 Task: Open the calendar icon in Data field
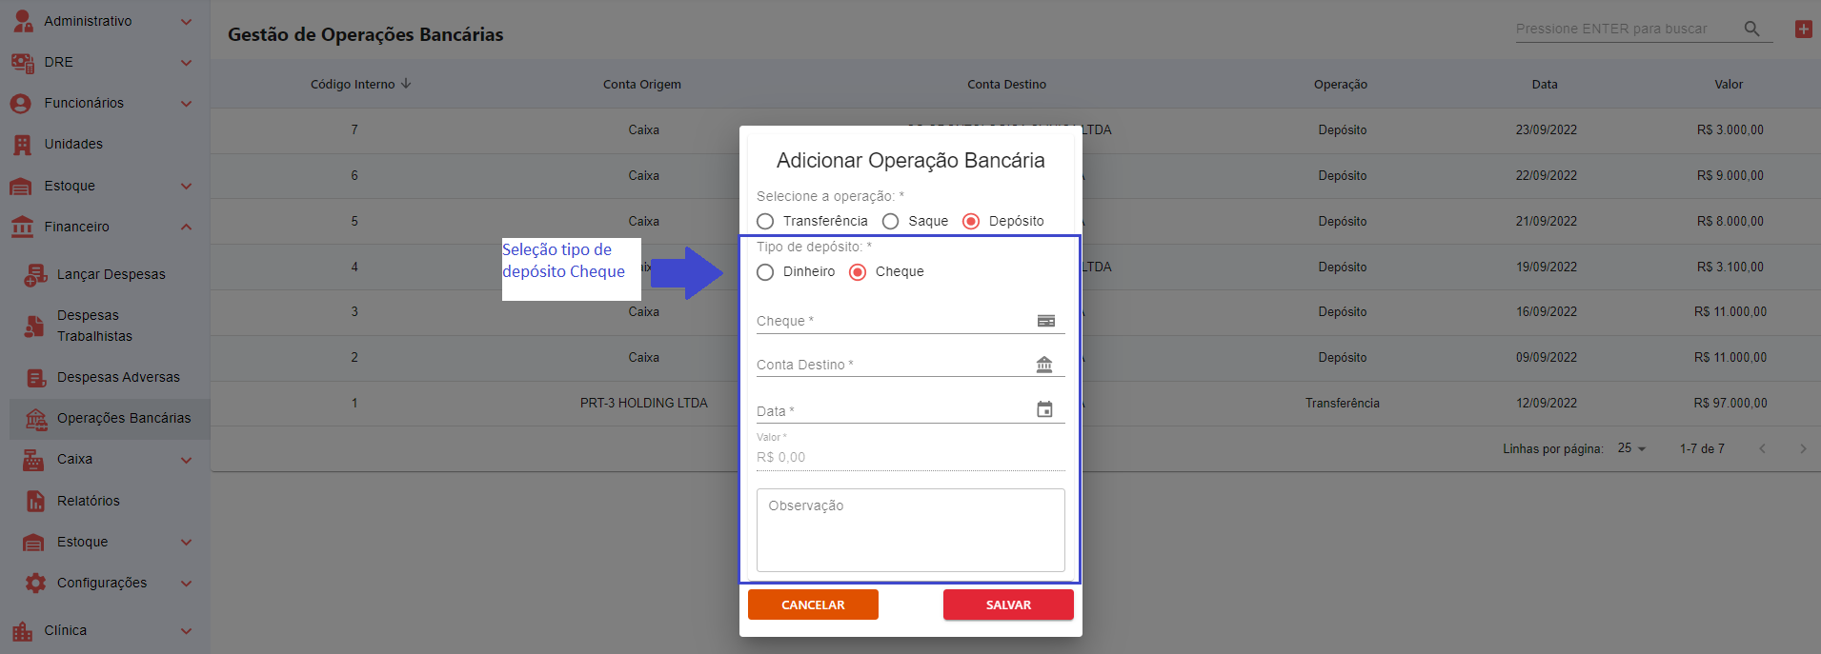click(1044, 409)
